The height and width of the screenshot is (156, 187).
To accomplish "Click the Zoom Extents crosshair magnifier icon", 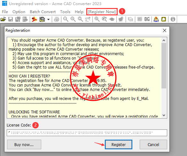I will pyautogui.click(x=97, y=19).
